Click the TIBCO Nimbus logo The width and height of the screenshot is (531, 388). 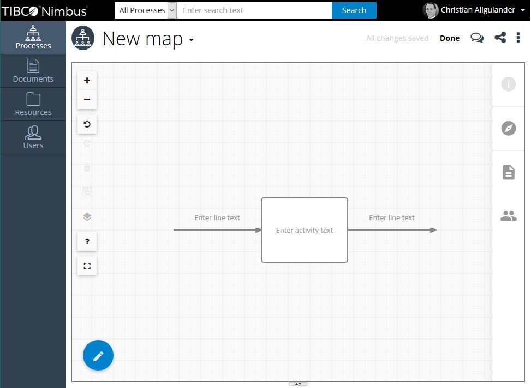44,11
